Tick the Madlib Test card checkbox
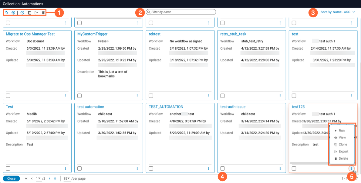This screenshot has width=361, height=183. 8,168
